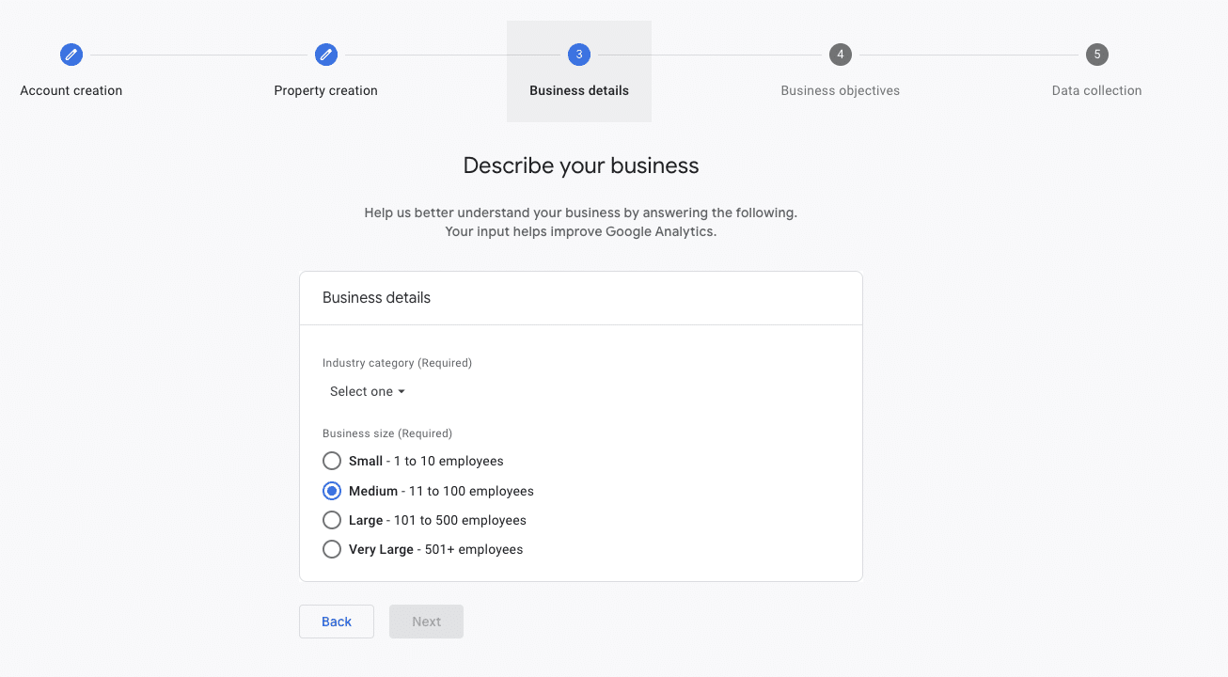Image resolution: width=1228 pixels, height=677 pixels.
Task: Click the Property creation pencil step icon
Action: 326,55
